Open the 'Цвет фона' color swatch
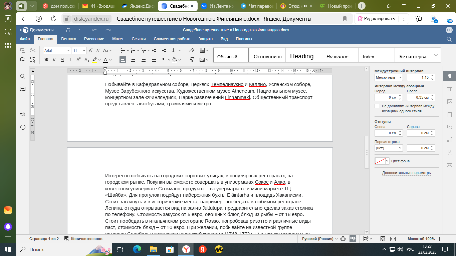456x256 pixels. (382, 161)
